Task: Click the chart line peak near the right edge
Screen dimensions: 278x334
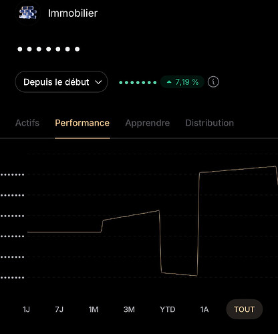Action: 275,166
